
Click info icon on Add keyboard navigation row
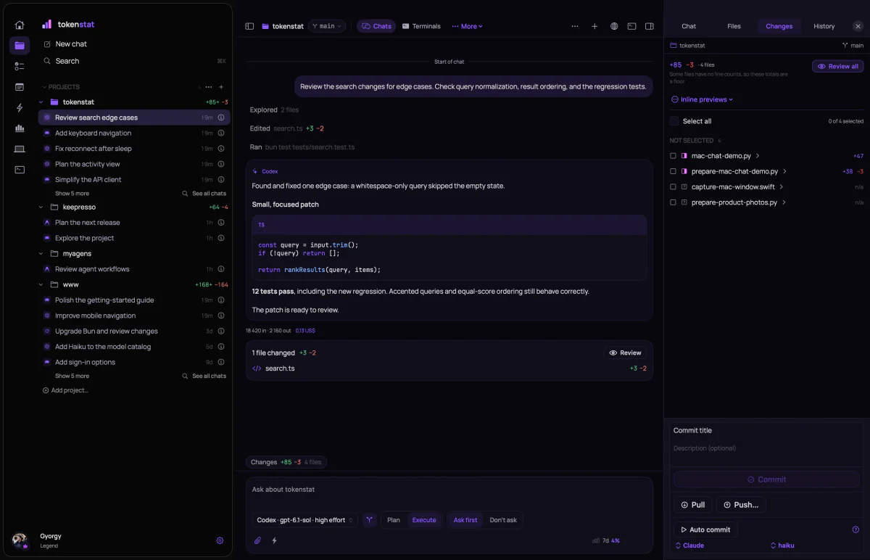pos(221,133)
